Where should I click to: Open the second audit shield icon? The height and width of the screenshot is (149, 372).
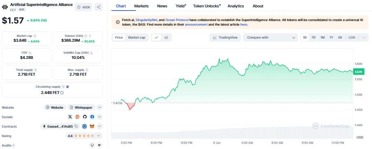tap(100, 145)
